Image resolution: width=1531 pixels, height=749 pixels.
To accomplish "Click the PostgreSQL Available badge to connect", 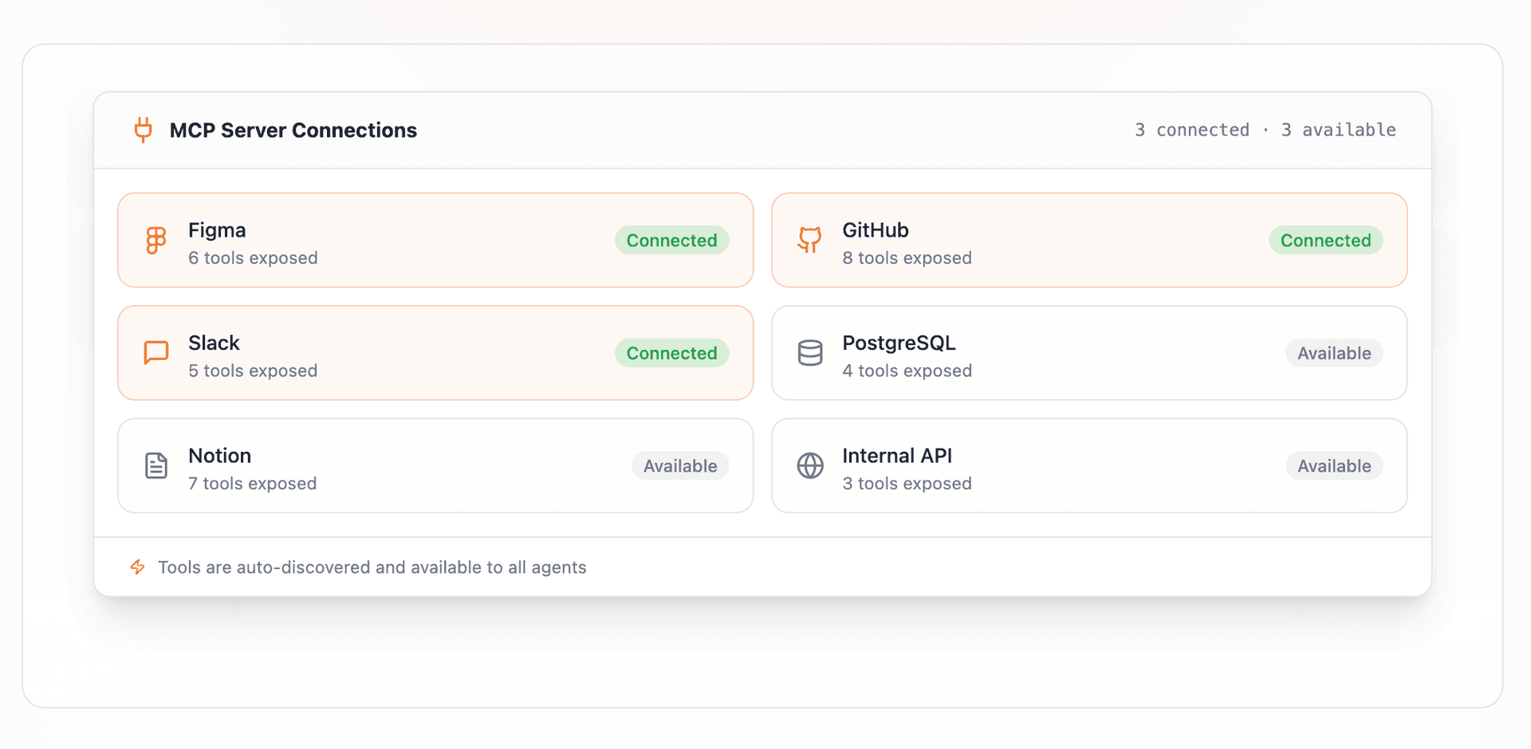I will tap(1334, 353).
